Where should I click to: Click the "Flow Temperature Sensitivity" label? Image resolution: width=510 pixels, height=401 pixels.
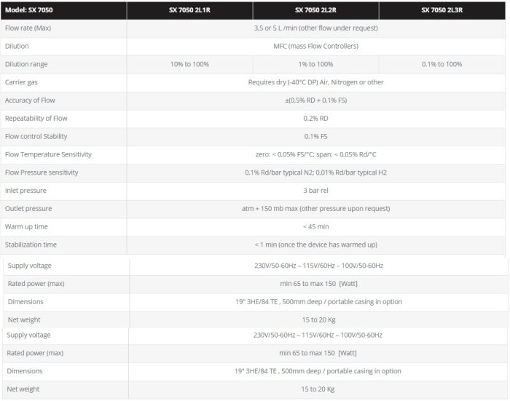(x=48, y=154)
